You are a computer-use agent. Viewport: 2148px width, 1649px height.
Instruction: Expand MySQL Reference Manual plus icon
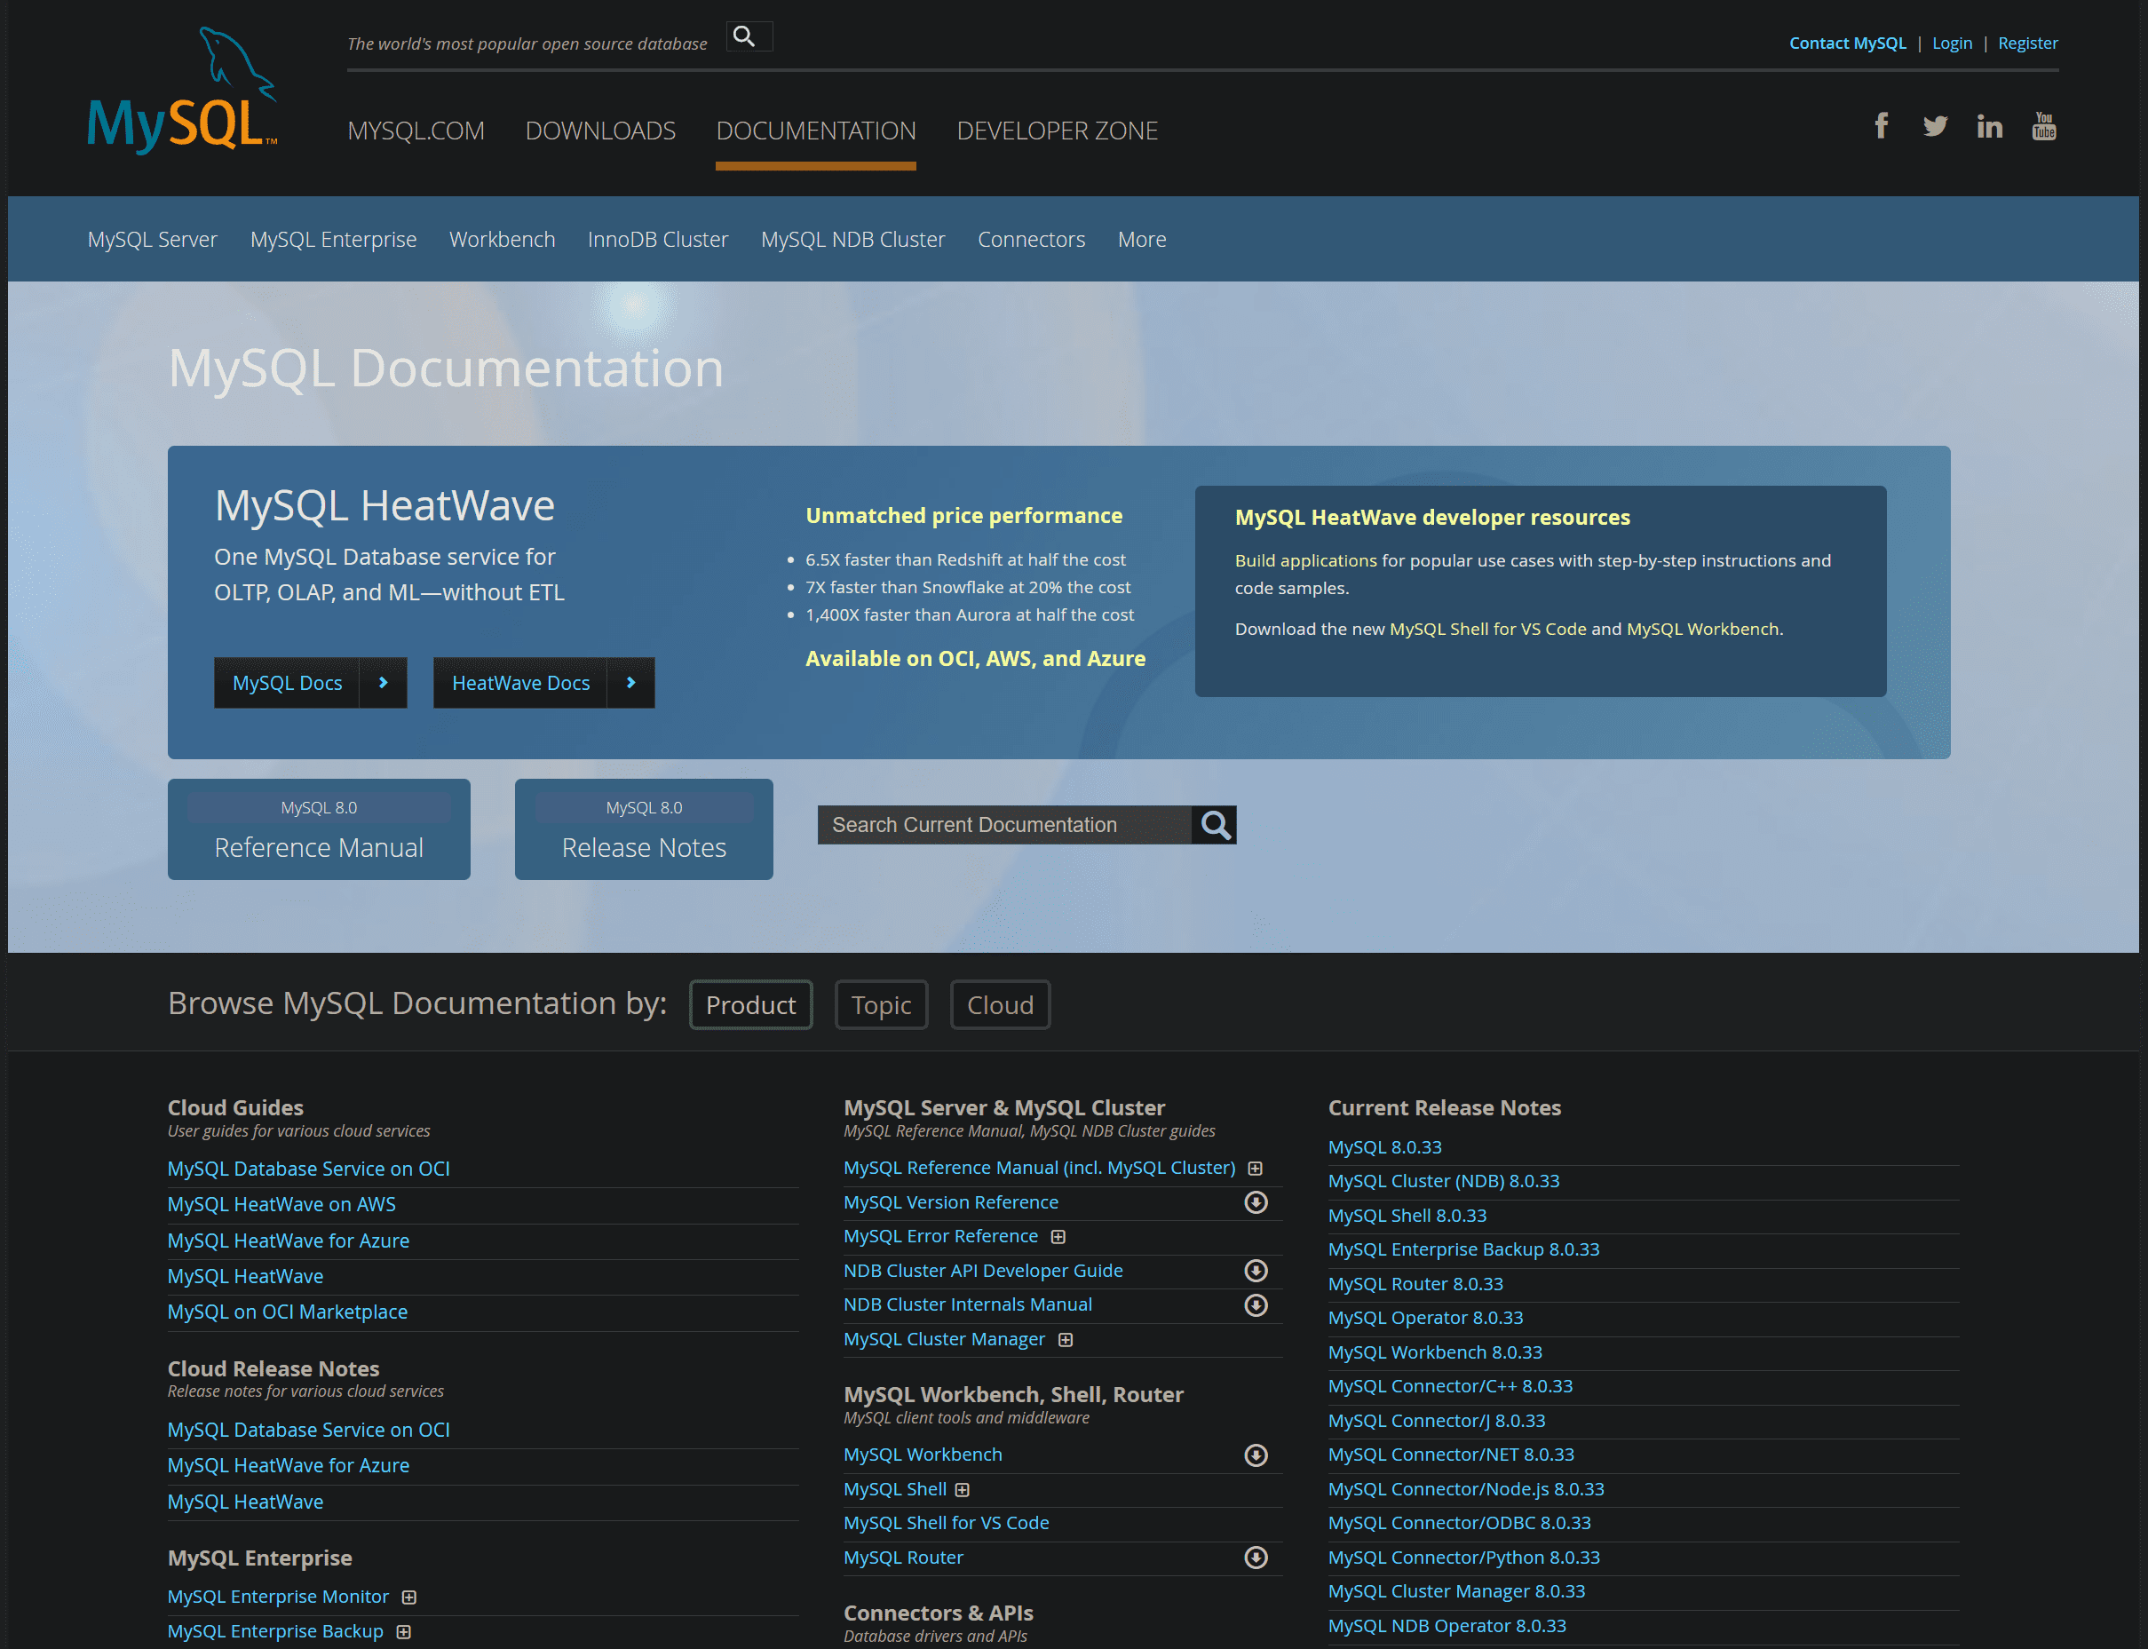click(1254, 1168)
